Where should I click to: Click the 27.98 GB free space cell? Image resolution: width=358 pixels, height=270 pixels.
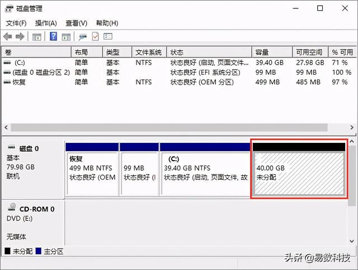(x=310, y=62)
